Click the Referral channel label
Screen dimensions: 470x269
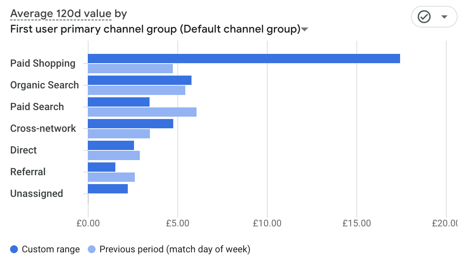coord(28,172)
